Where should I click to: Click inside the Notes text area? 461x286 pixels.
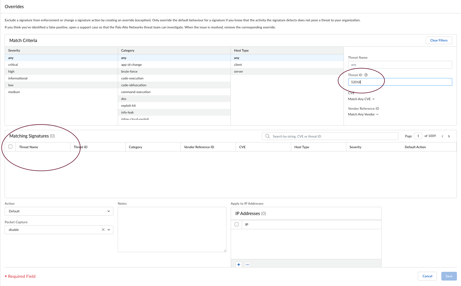172,229
